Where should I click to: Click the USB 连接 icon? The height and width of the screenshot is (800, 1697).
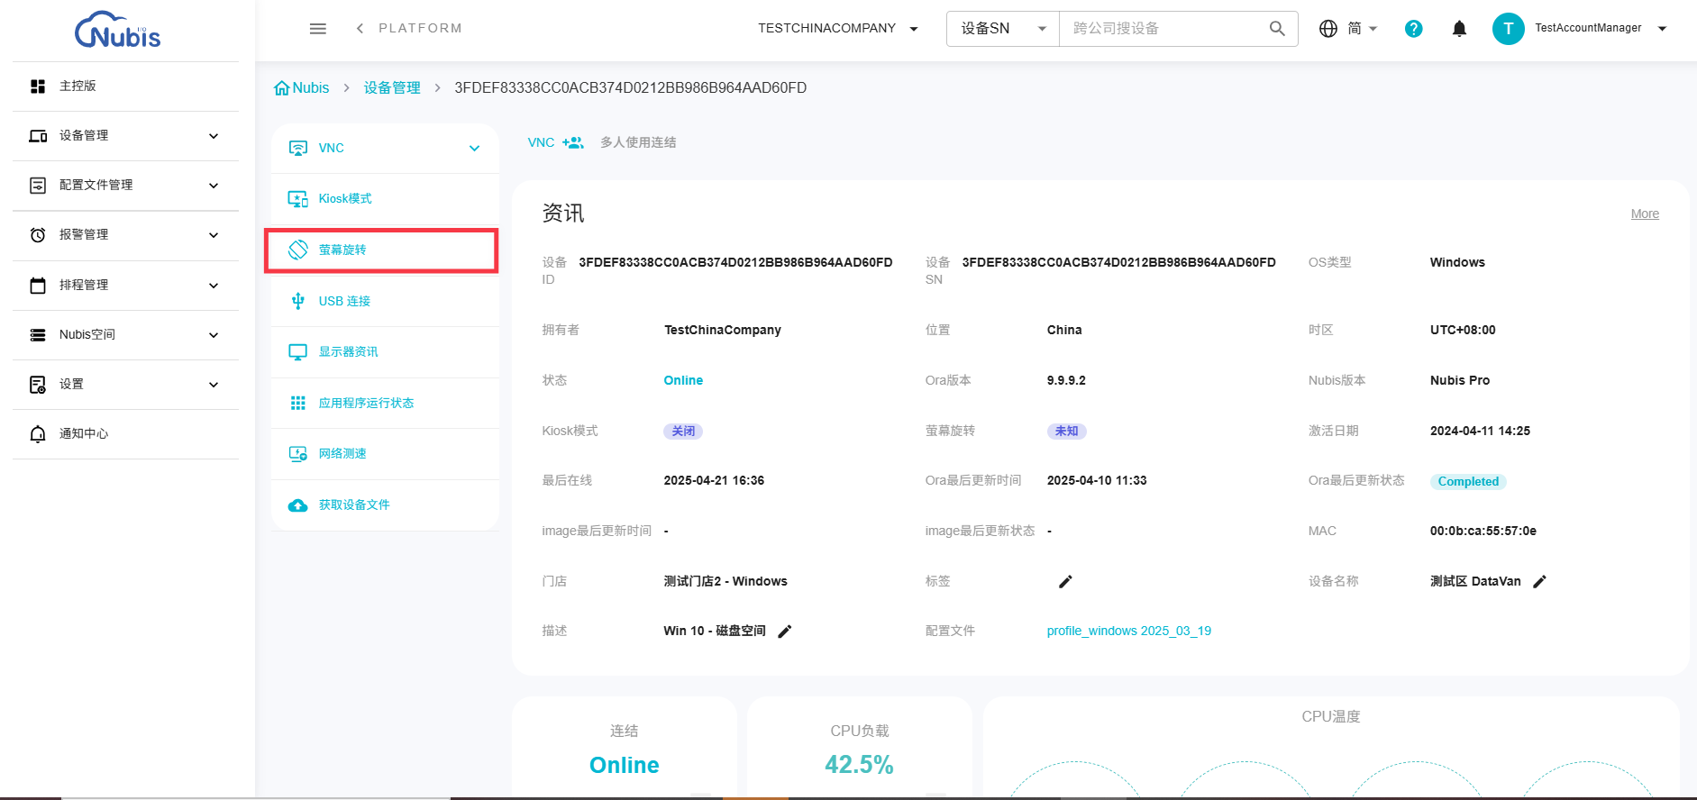[x=297, y=301]
